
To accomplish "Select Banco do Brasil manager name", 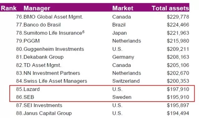I will click(x=42, y=25).
